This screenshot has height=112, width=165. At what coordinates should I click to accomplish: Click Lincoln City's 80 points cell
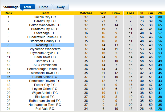[160, 17]
